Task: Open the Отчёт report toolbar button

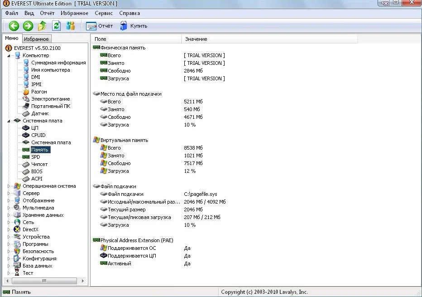Action: pos(99,26)
